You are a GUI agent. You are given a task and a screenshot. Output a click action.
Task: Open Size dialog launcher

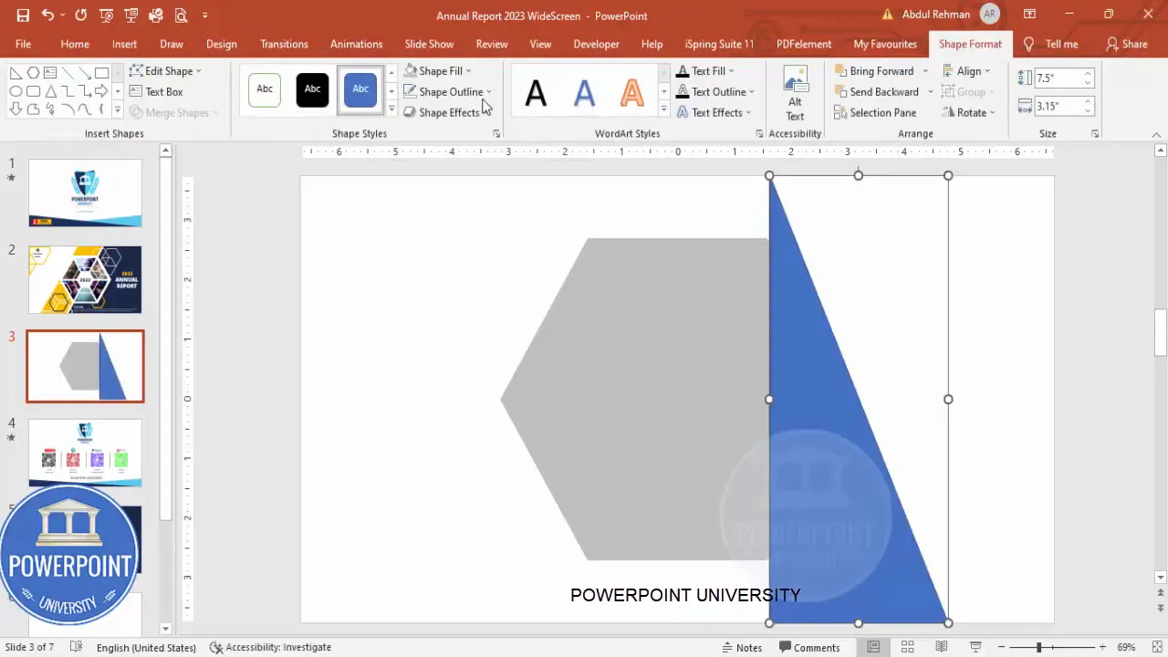[x=1095, y=134]
